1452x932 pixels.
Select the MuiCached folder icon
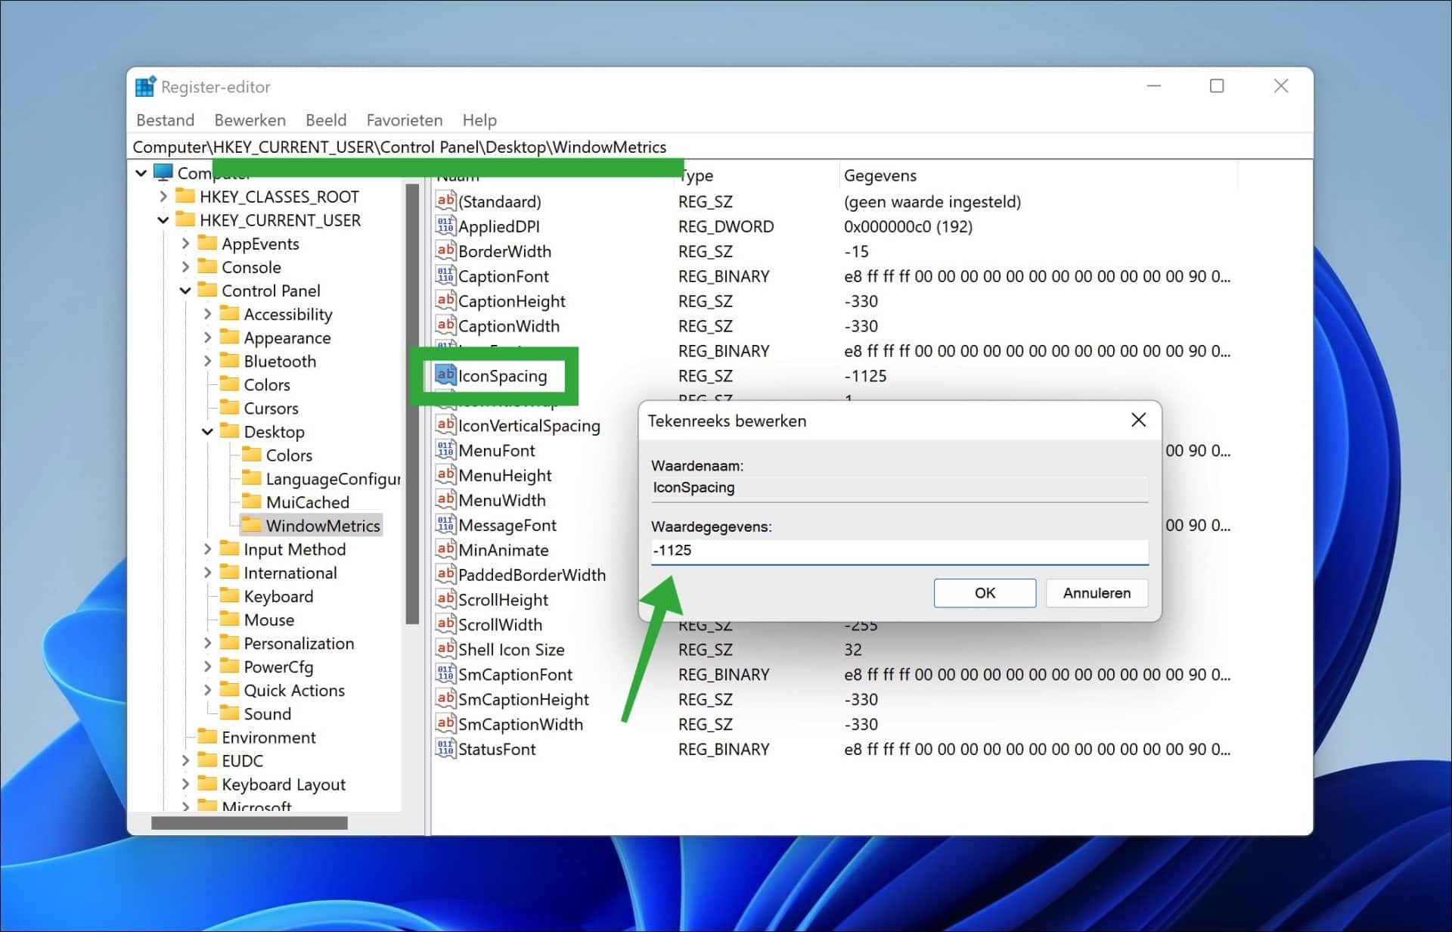point(254,502)
